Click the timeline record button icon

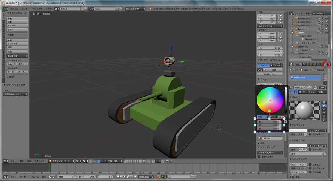click(x=158, y=176)
